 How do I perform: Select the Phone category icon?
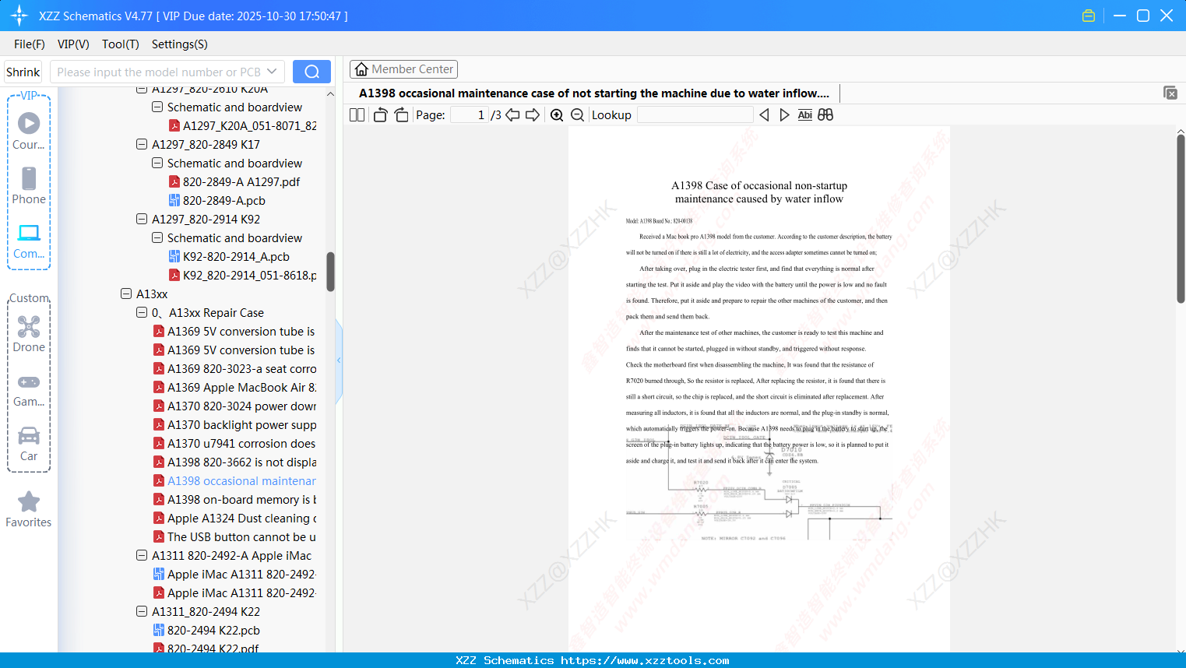(29, 185)
